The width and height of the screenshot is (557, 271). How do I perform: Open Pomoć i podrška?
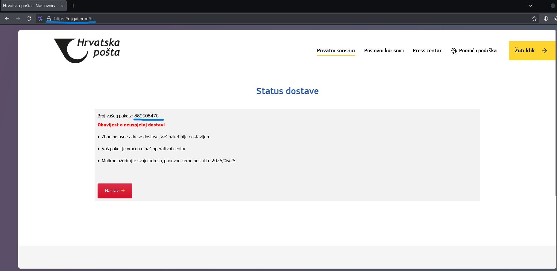click(x=473, y=50)
